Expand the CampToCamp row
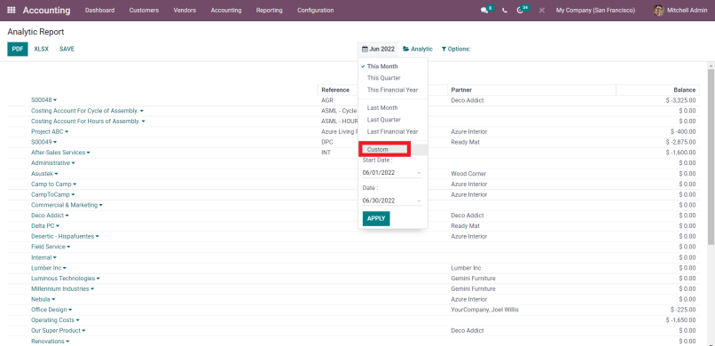 coord(53,194)
